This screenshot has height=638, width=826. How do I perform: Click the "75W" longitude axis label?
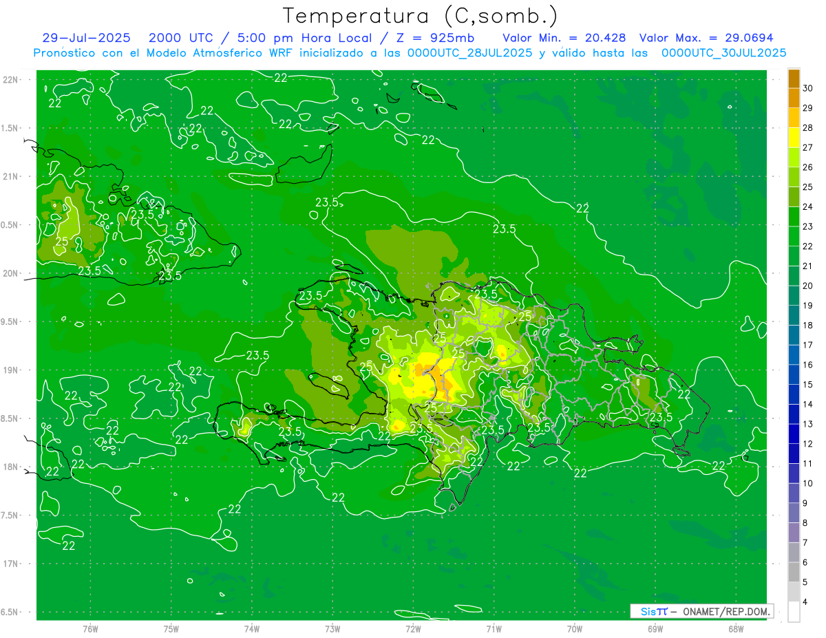171,628
